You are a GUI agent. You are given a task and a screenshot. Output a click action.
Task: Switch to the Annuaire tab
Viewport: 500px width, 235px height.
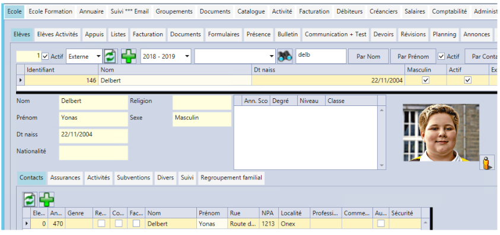[x=91, y=11]
